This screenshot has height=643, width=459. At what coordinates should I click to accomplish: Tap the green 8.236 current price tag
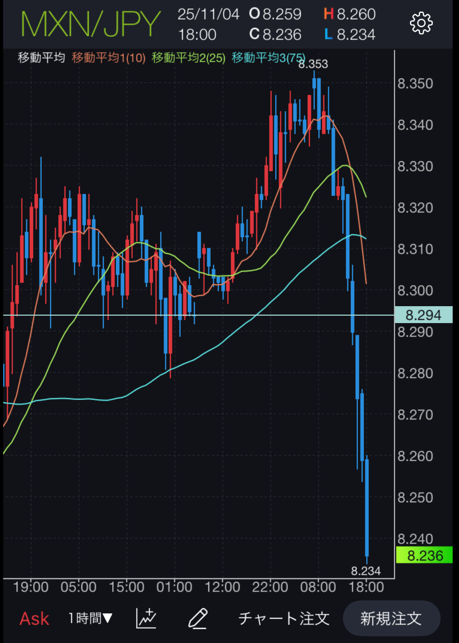424,556
